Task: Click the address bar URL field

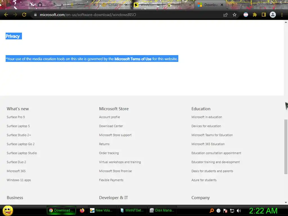Action: pyautogui.click(x=127, y=15)
